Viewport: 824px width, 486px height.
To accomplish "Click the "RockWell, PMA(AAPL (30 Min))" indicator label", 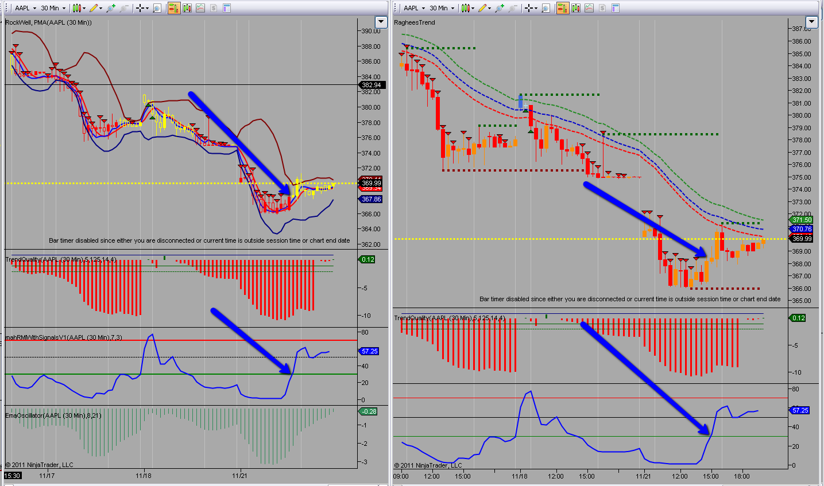I will pyautogui.click(x=48, y=22).
